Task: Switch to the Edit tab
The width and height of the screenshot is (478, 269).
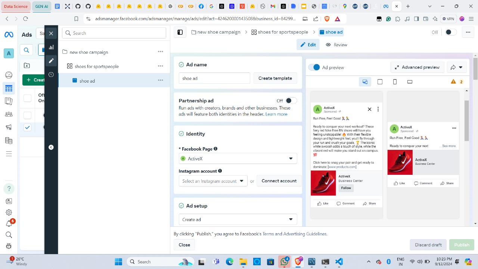Action: 308,44
